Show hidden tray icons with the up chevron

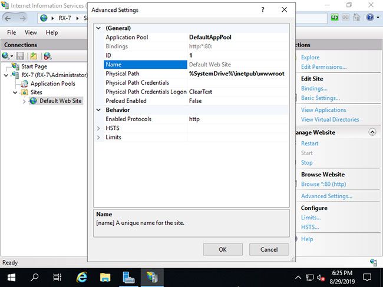coord(298,278)
